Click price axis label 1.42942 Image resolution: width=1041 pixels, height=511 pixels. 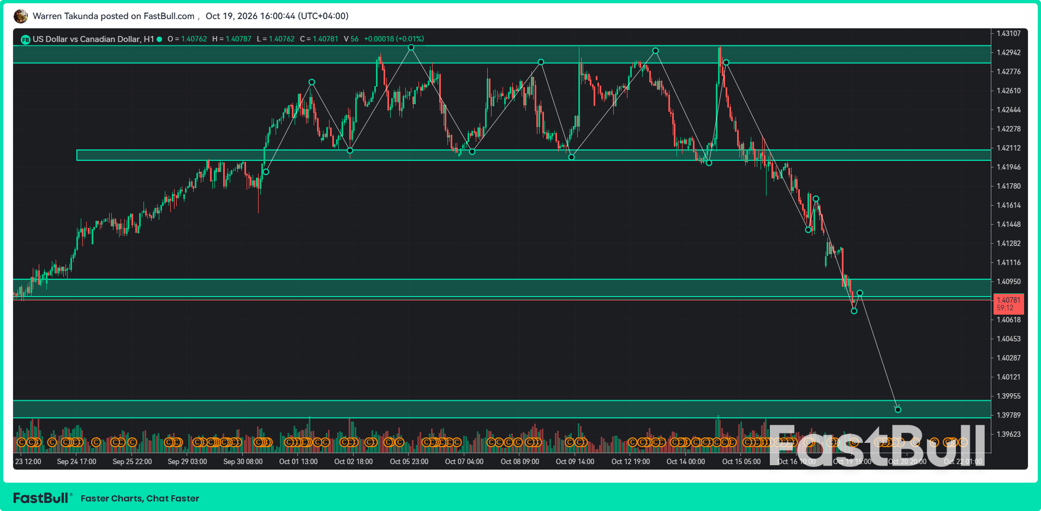click(1008, 52)
